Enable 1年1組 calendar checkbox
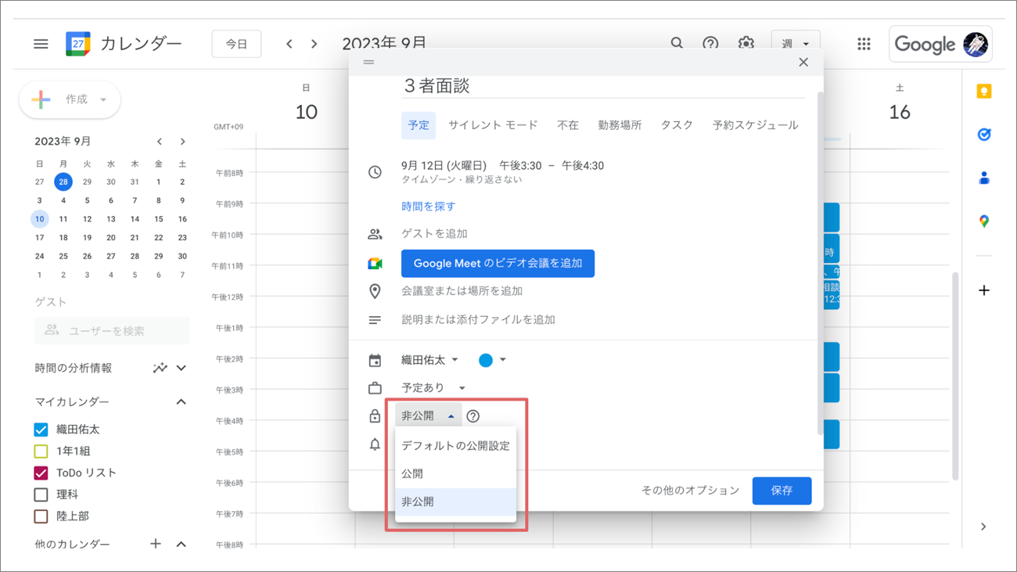 point(41,451)
